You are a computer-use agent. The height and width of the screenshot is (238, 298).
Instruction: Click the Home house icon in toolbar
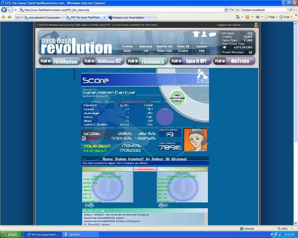tap(238, 17)
